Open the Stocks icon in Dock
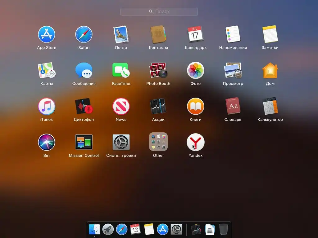The width and height of the screenshot is (318, 238). click(196, 230)
